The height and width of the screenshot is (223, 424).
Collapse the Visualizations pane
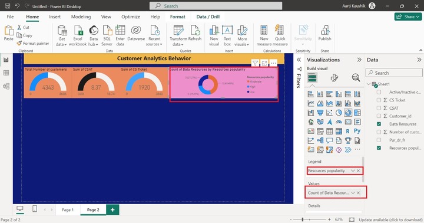(x=359, y=60)
